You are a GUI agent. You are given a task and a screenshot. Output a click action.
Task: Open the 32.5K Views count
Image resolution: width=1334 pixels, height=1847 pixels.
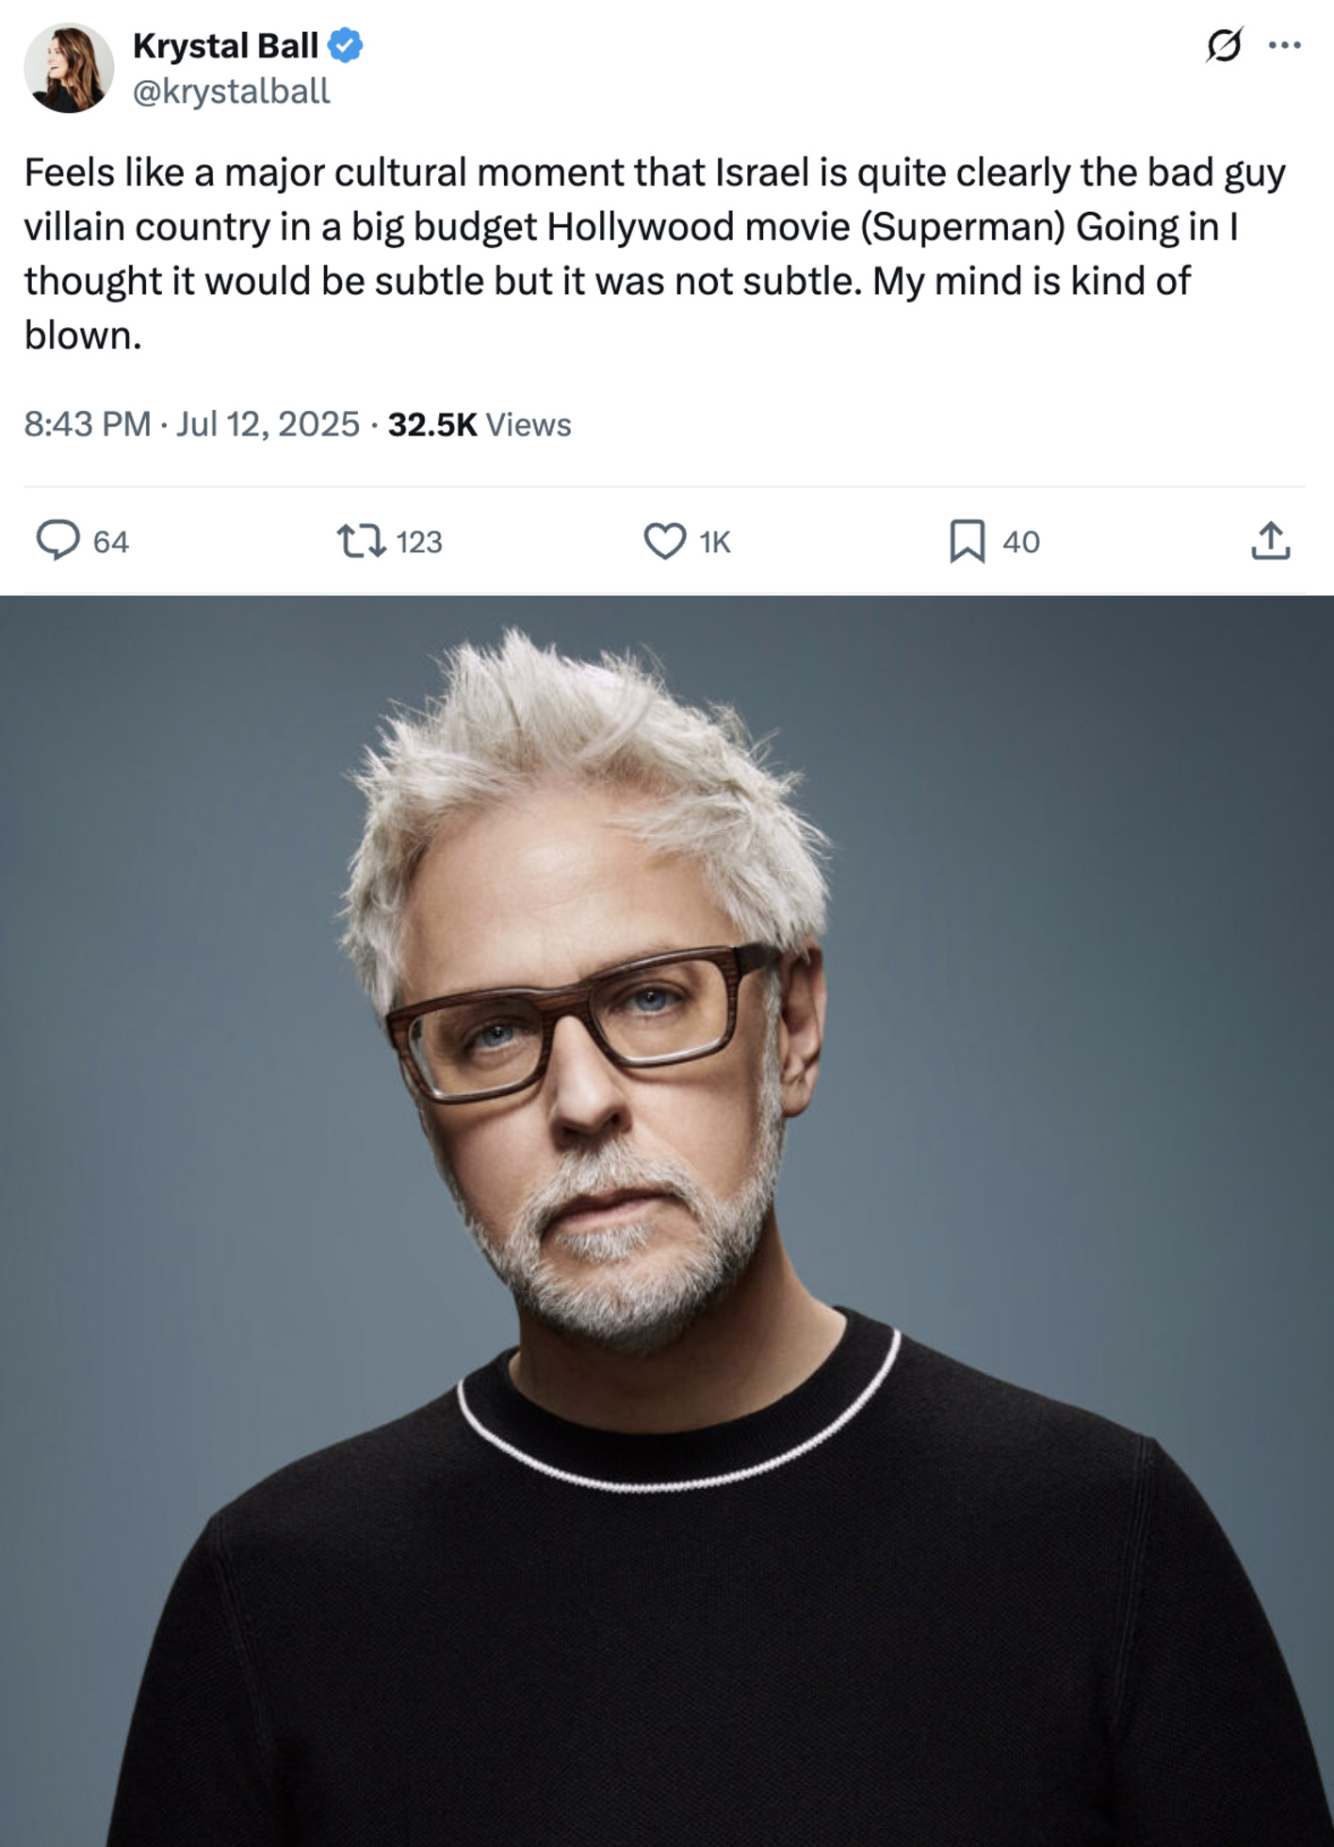[480, 424]
